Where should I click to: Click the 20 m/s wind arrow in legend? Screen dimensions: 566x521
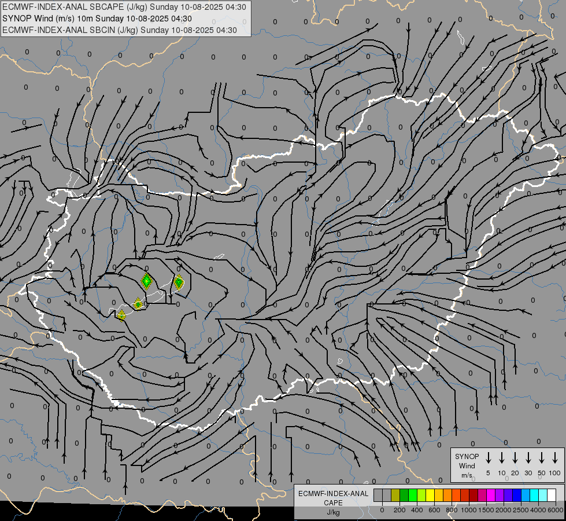[515, 458]
